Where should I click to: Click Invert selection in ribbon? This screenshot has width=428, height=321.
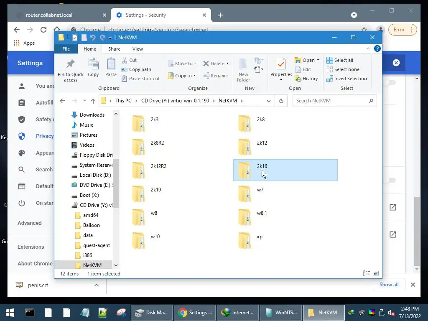(346, 79)
